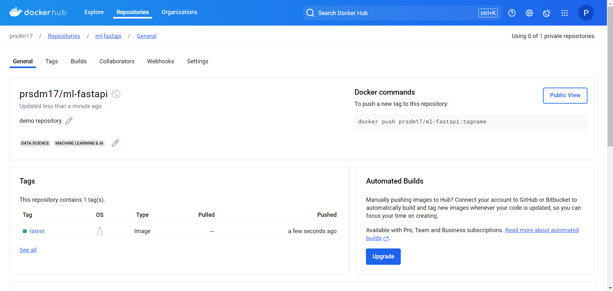This screenshot has height=291, width=613.
Task: Switch to the Webhooks tab
Action: [x=161, y=61]
